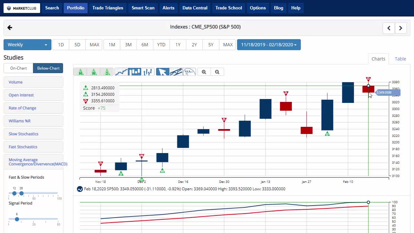Click the week of Feb 10 blue candle
This screenshot has width=414, height=233.
pos(348,93)
